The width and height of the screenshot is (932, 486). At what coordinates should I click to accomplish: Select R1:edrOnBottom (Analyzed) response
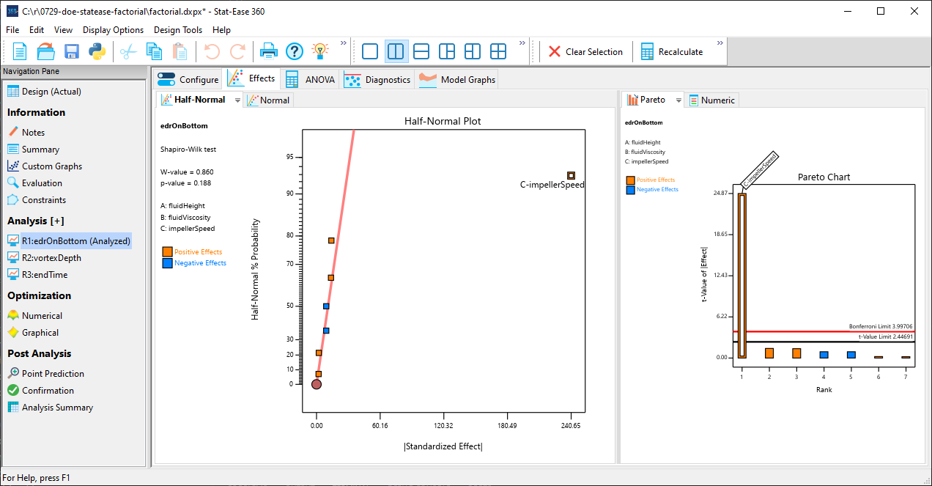[69, 241]
